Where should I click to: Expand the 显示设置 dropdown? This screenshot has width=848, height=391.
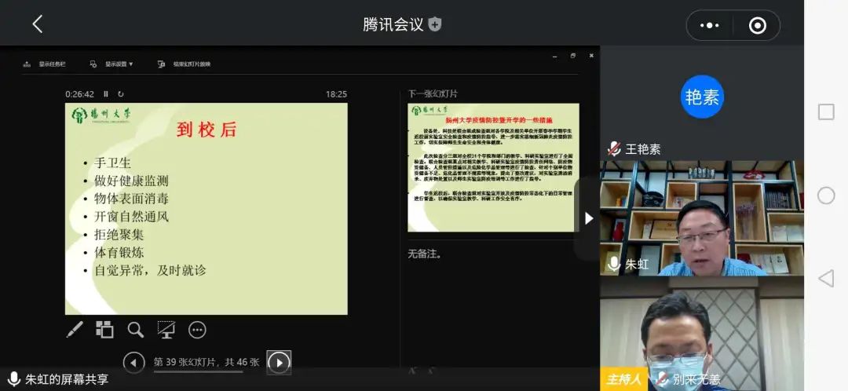(112, 64)
